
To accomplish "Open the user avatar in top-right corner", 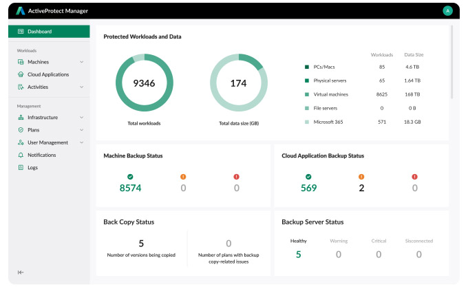I will click(x=447, y=11).
